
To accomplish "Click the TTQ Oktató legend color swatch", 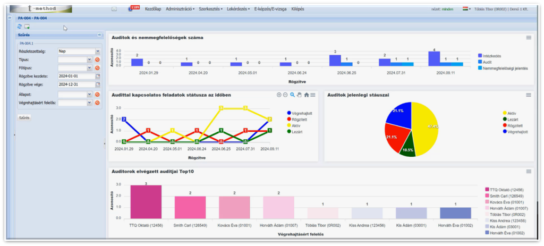I will point(487,189).
